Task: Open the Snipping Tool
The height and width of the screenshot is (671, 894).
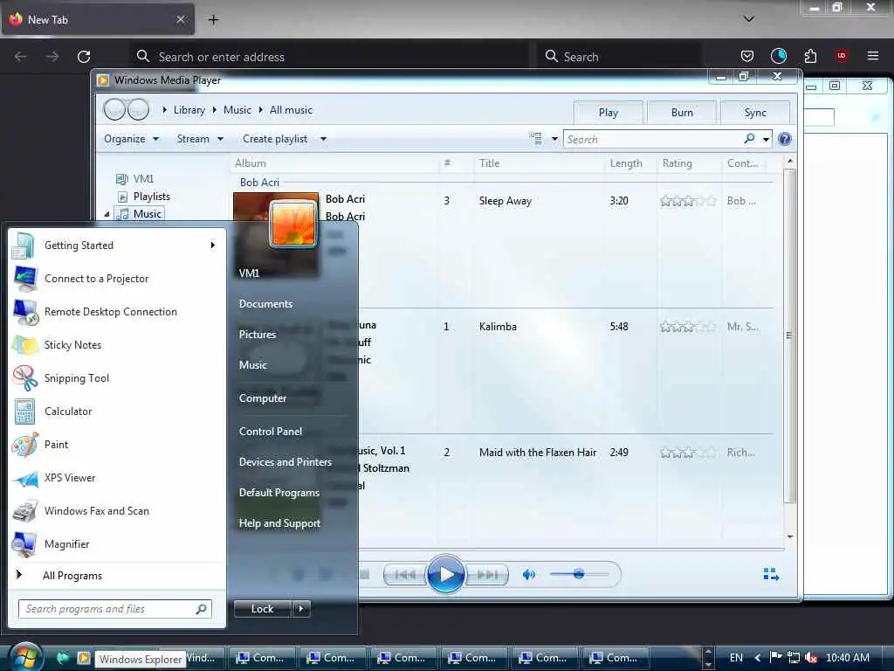Action: (x=117, y=377)
